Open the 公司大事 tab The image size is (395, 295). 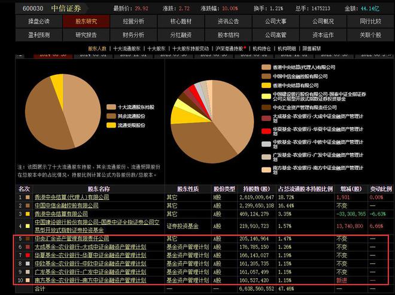click(x=275, y=22)
